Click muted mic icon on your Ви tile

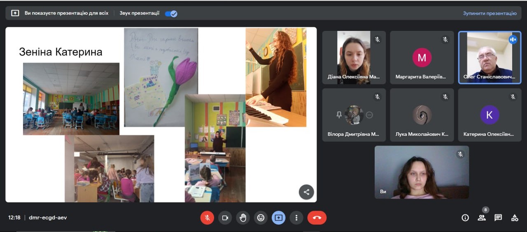460,154
